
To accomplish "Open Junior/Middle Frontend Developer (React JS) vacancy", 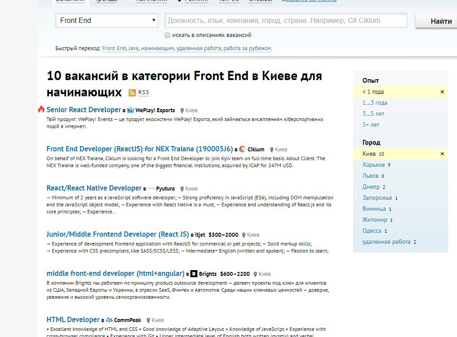I will coord(118,234).
